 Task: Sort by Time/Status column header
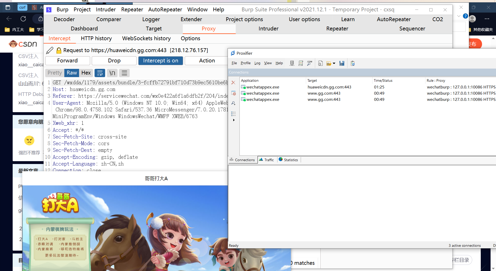(x=399, y=80)
